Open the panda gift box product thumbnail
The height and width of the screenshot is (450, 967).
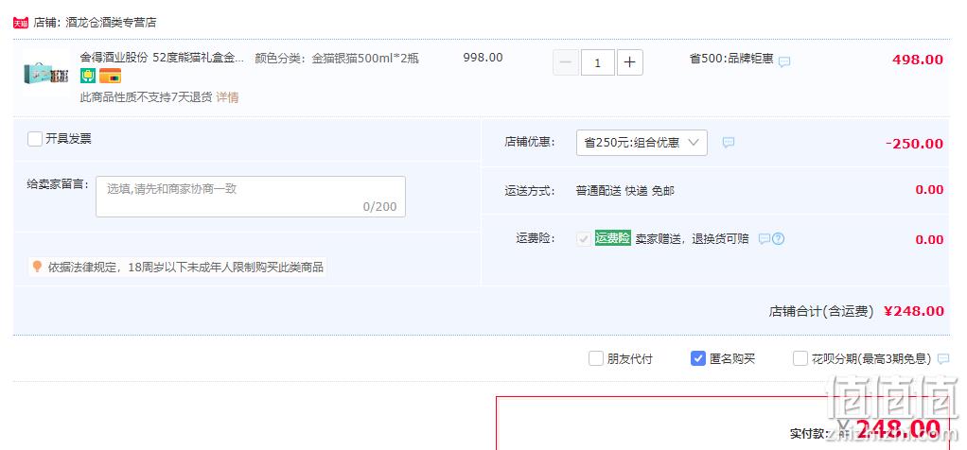(47, 73)
